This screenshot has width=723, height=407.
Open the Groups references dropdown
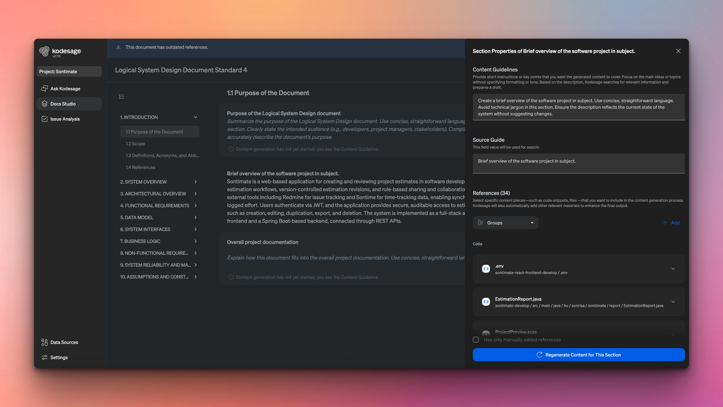coord(505,223)
